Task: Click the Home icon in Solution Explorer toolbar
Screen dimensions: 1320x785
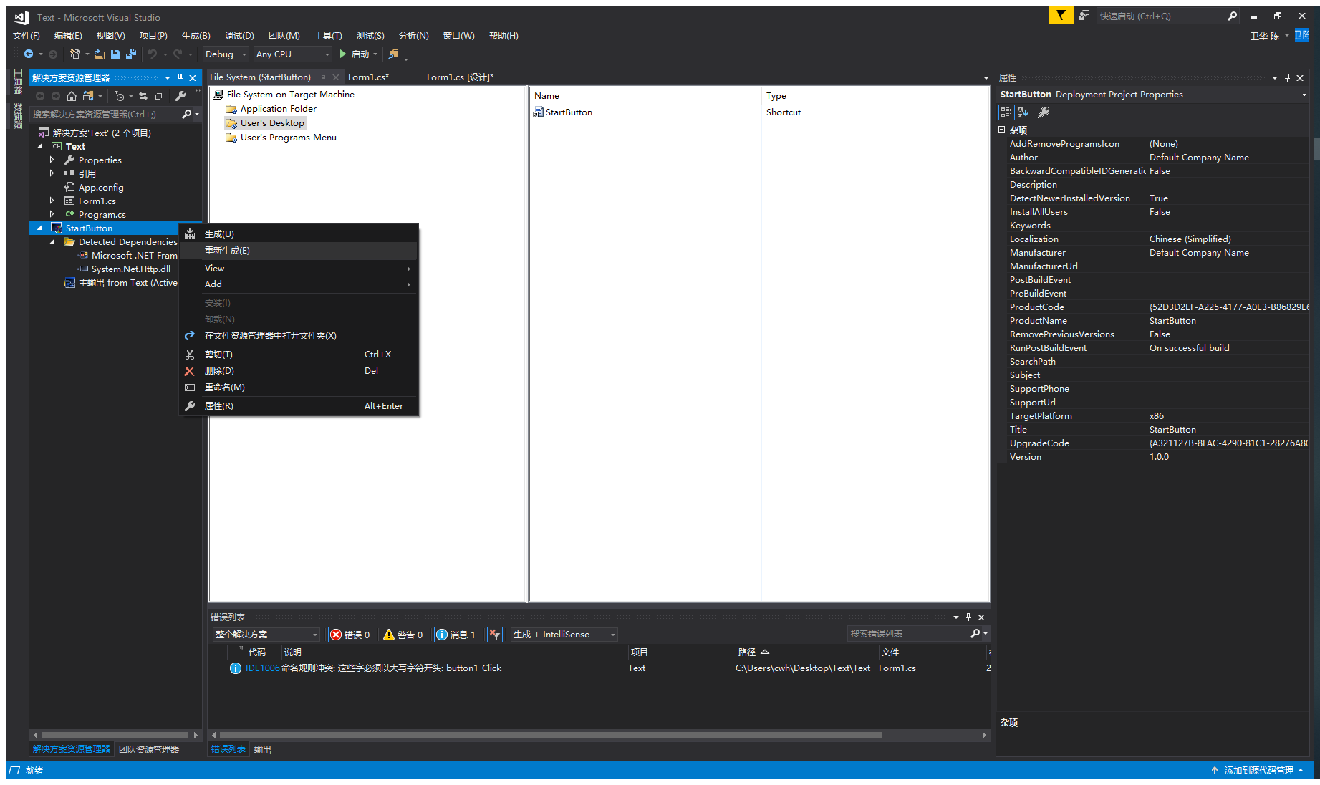Action: pos(72,96)
